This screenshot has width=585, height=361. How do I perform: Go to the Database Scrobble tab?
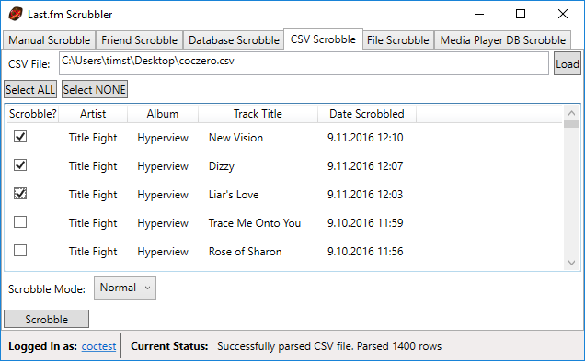234,40
